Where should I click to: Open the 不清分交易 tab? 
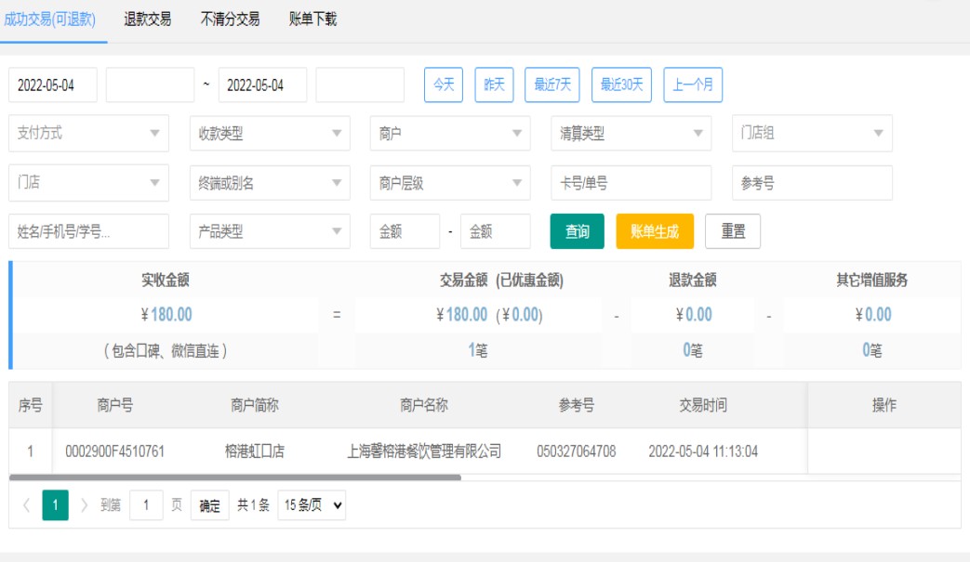pyautogui.click(x=230, y=20)
